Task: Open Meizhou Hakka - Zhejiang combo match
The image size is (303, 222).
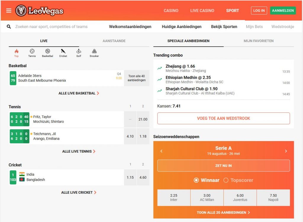Action: point(224,68)
